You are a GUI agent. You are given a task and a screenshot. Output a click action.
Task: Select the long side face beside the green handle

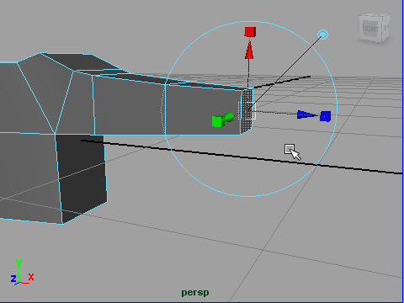202,111
